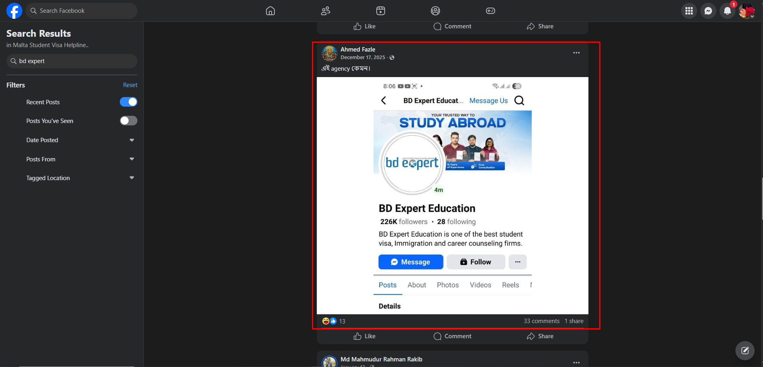Open the new message compose icon
Screen dimensions: 763x367
(x=745, y=351)
